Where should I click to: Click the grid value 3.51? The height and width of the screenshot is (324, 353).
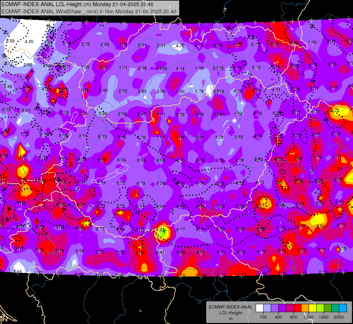point(321,226)
